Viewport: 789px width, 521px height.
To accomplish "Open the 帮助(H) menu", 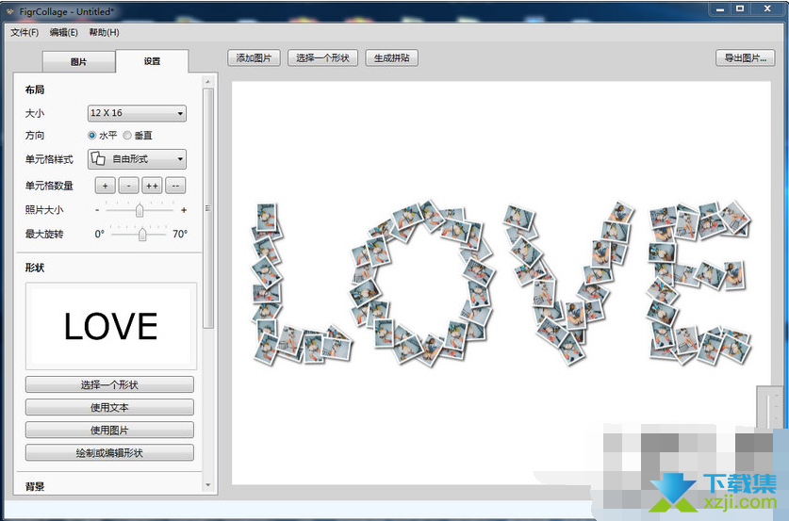I will 104,32.
